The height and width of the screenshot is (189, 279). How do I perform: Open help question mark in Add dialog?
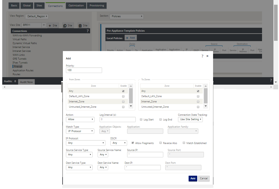pyautogui.click(x=202, y=56)
